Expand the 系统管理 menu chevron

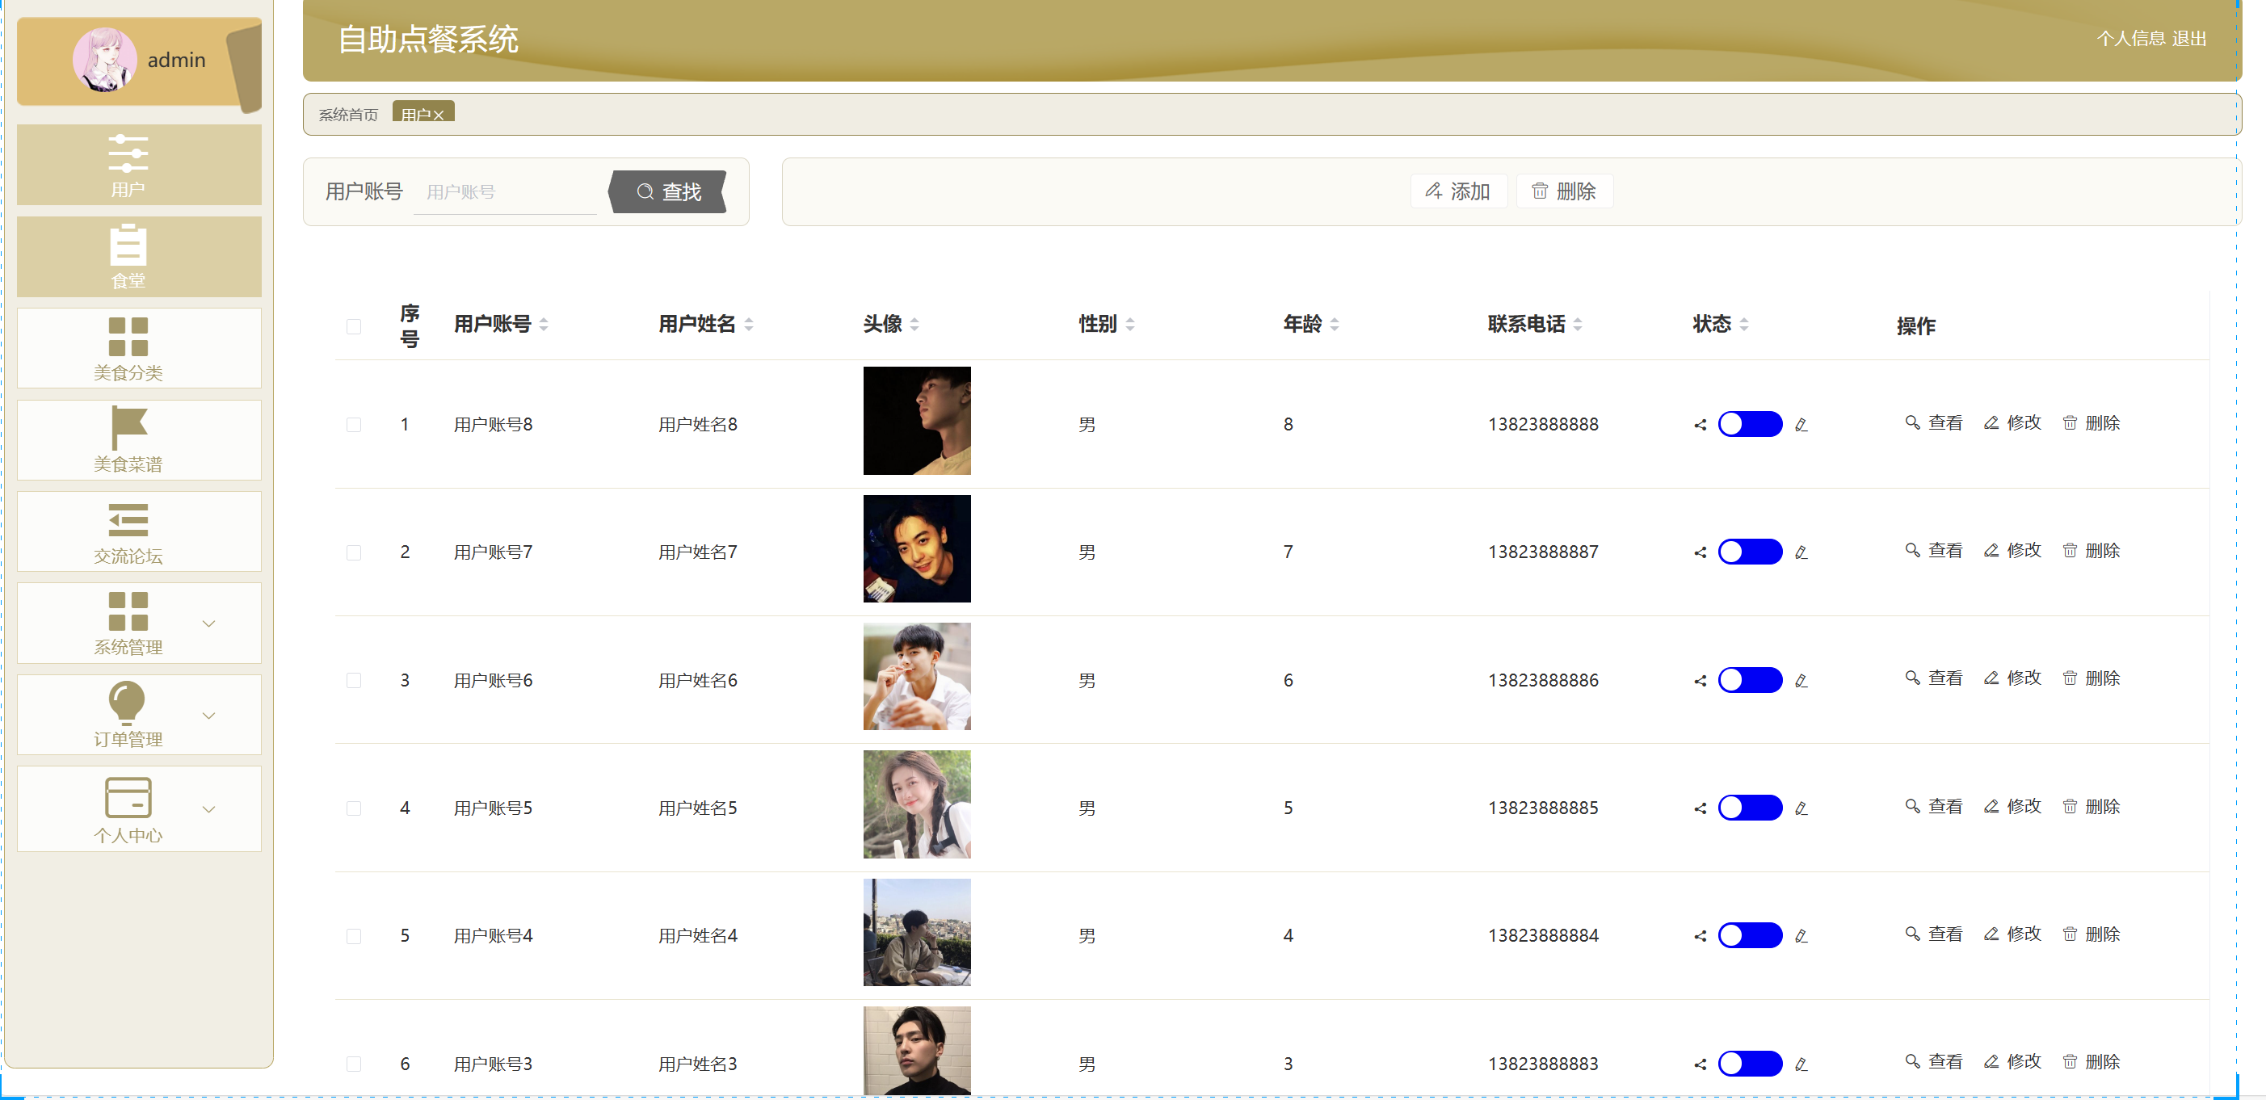coord(208,623)
